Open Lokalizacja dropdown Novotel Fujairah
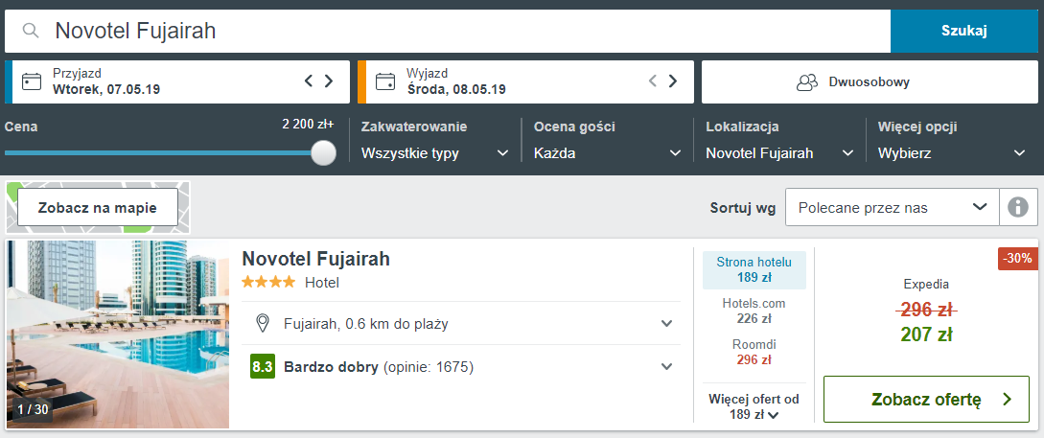Image resolution: width=1044 pixels, height=438 pixels. pos(779,153)
